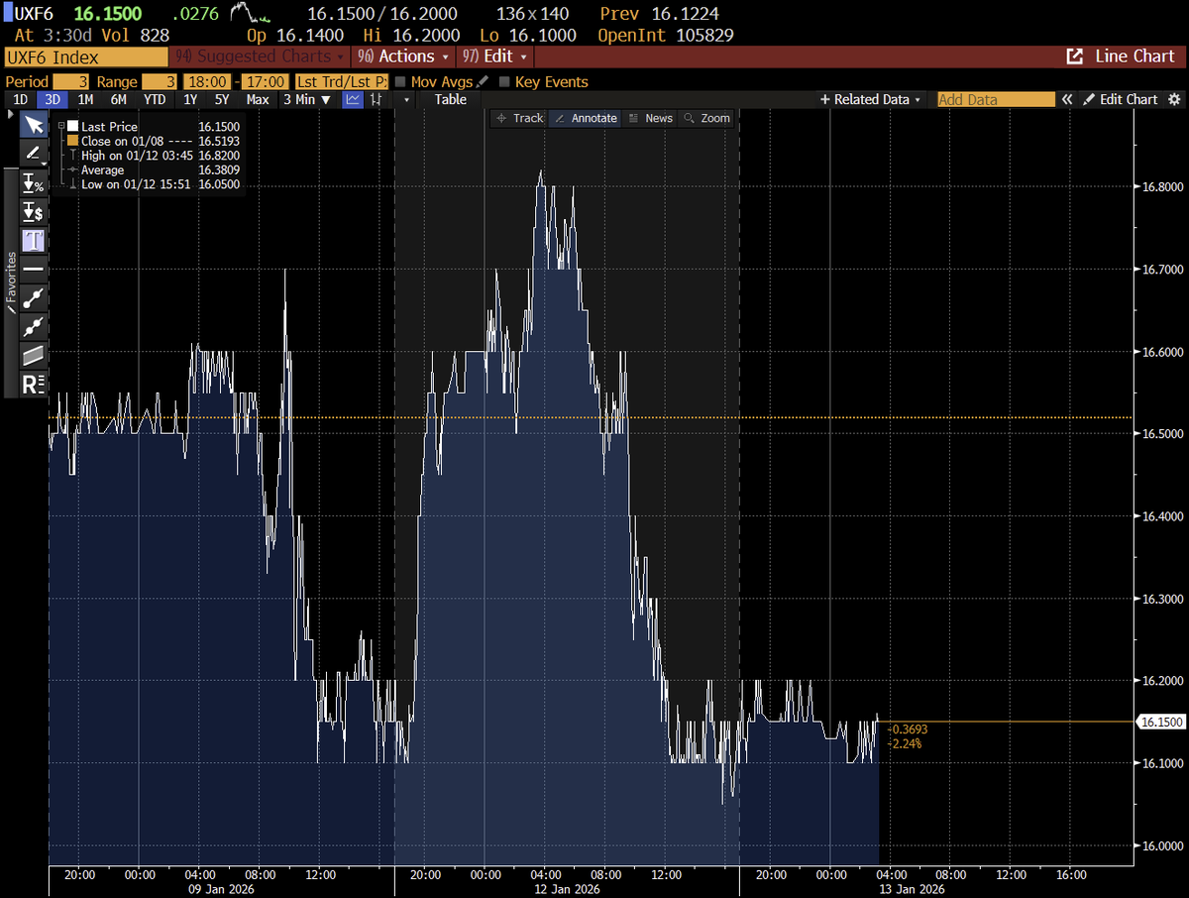
Task: Select the arrow cursor tool
Action: pos(33,125)
